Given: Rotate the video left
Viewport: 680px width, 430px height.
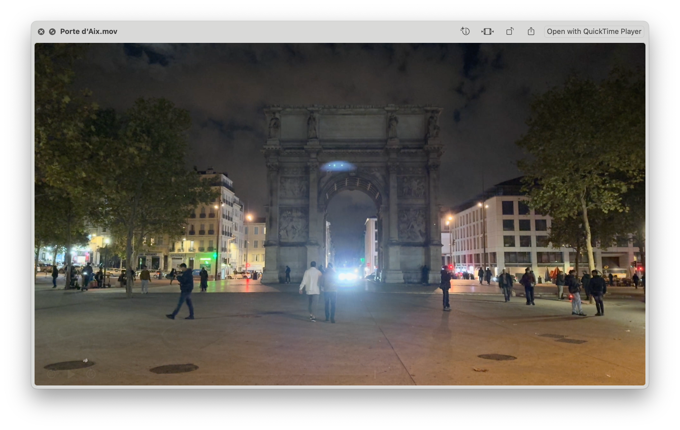Looking at the screenshot, I should (510, 31).
